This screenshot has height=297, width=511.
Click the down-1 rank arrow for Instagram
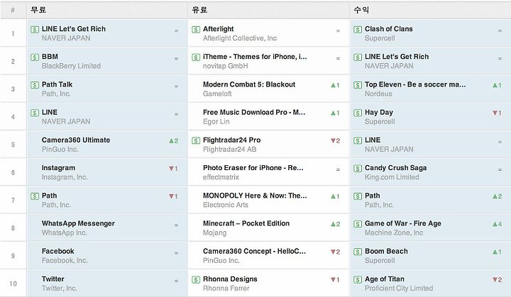click(173, 169)
